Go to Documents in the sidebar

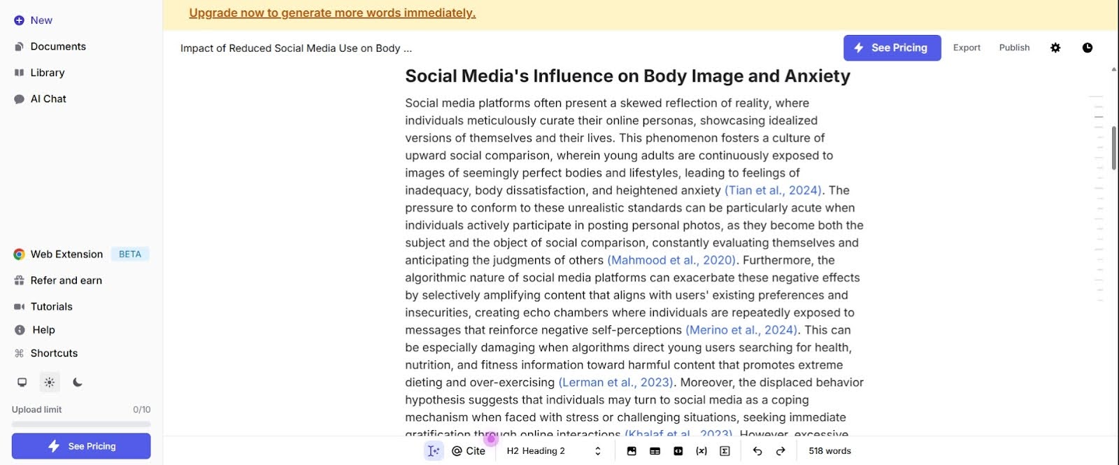pyautogui.click(x=58, y=46)
